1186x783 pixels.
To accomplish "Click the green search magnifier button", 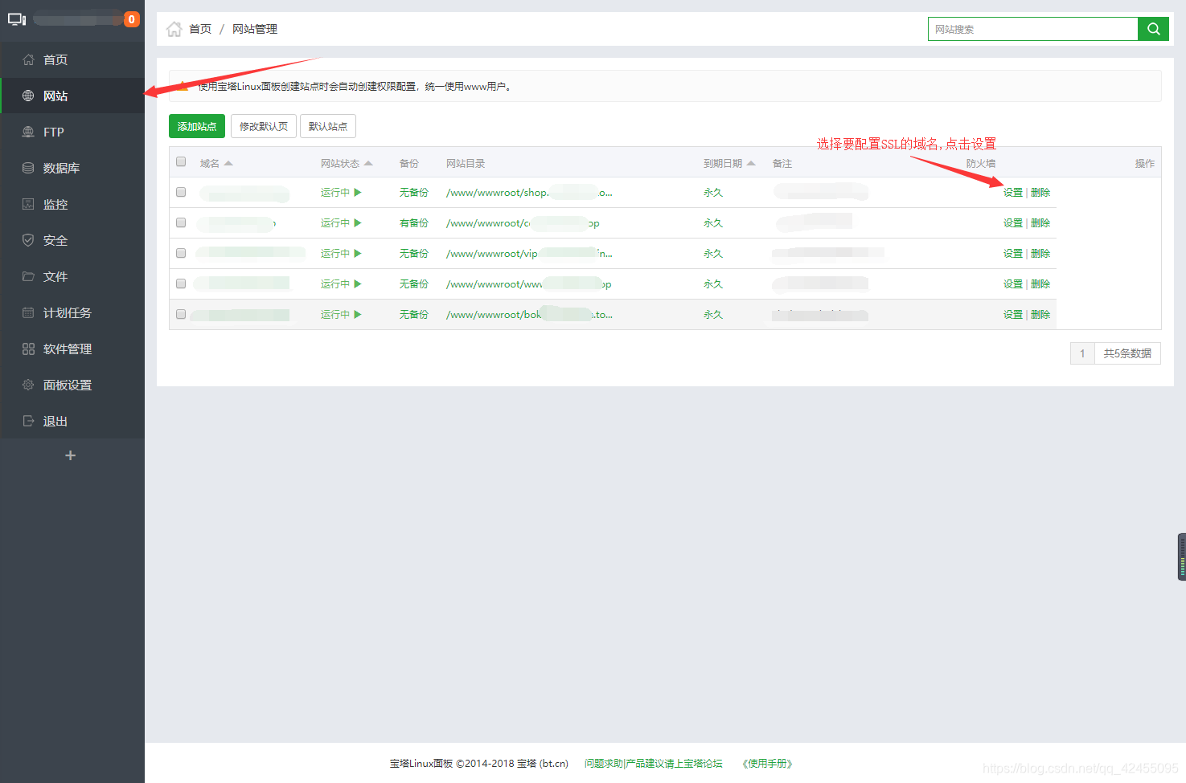I will pyautogui.click(x=1153, y=29).
